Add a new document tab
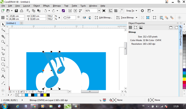 pyautogui.click(x=22, y=23)
